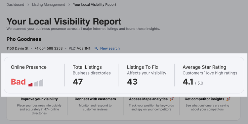This screenshot has width=248, height=124.
Task: Go to Listing Management breadcrumb
Action: pyautogui.click(x=49, y=5)
